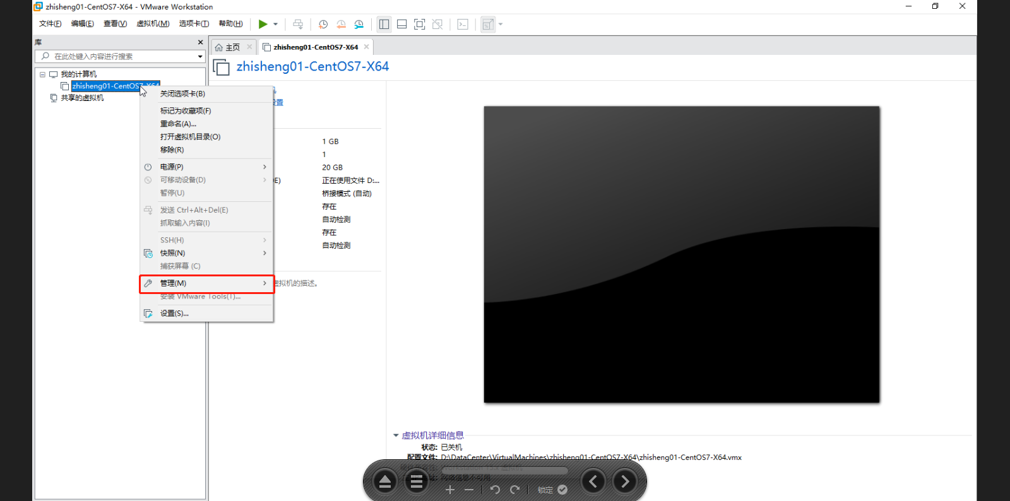Close the library panel with its X

pos(200,42)
